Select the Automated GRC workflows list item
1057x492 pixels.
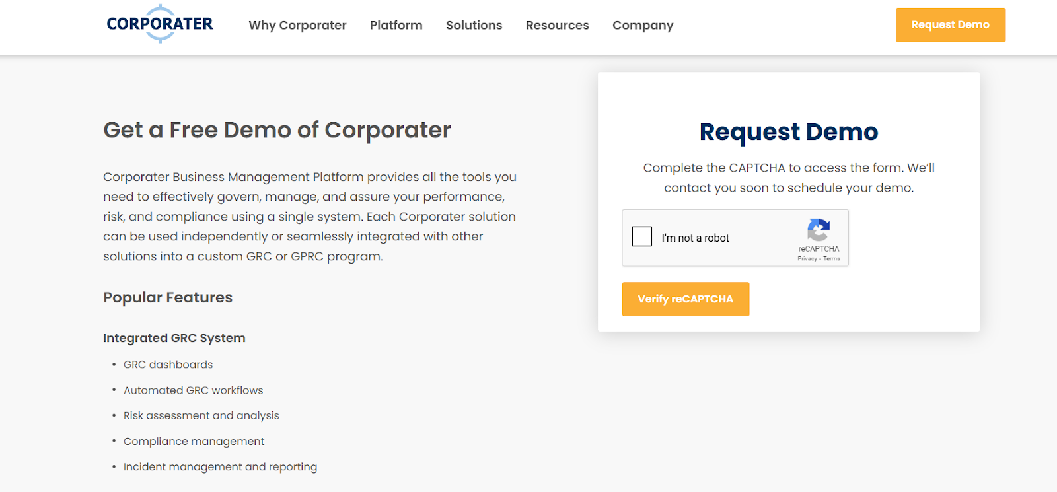pyautogui.click(x=193, y=390)
